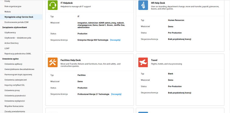230x113 pixels.
Task: Select Wystąpienia usługi Service Desk
Action: point(21,17)
